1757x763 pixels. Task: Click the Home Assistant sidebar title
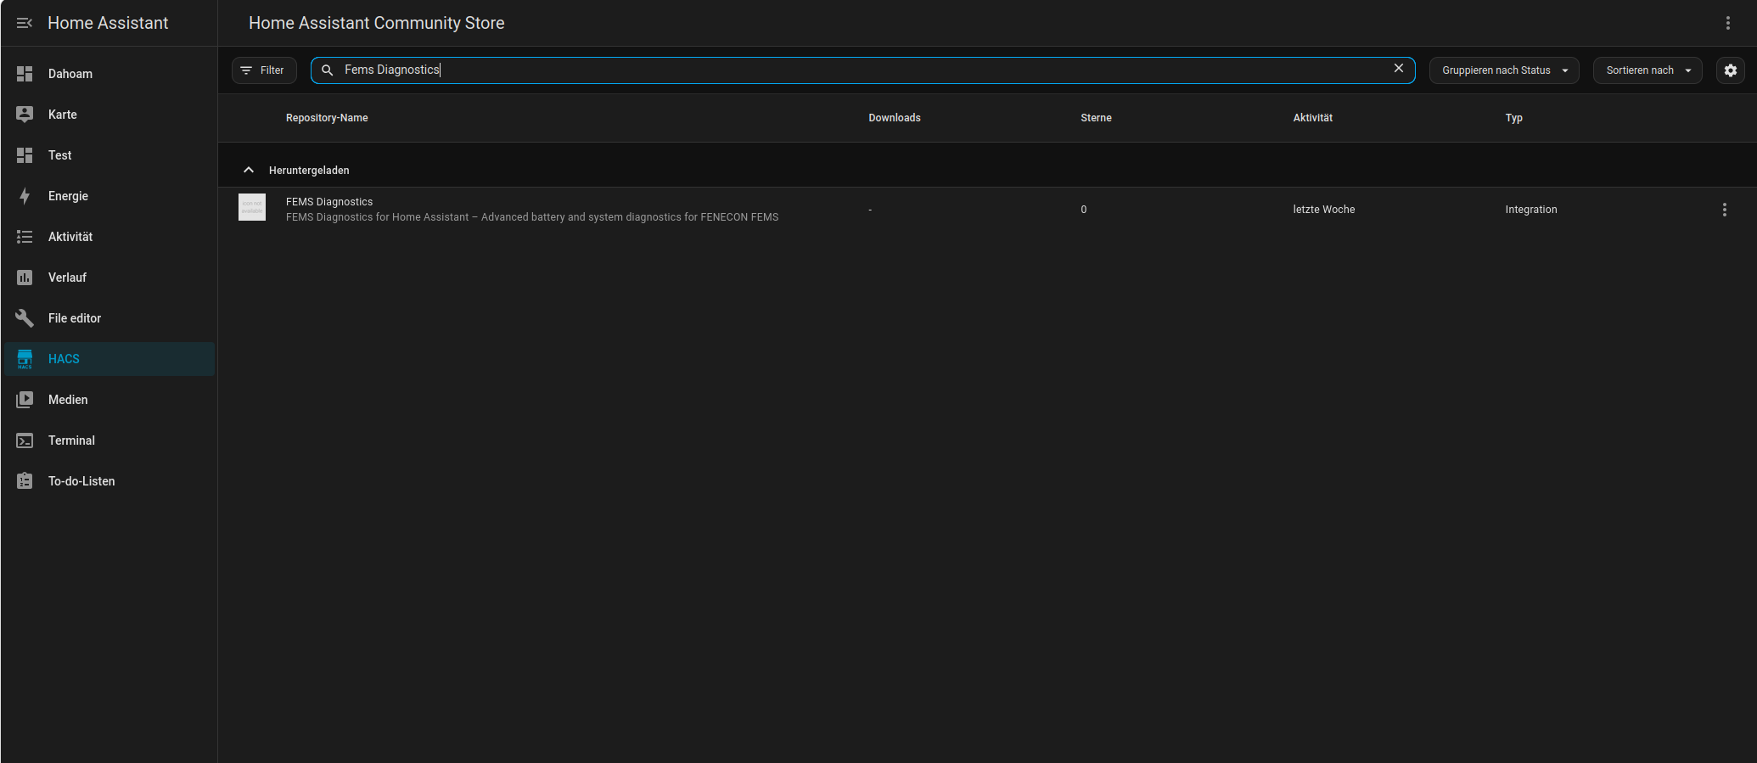click(x=108, y=23)
